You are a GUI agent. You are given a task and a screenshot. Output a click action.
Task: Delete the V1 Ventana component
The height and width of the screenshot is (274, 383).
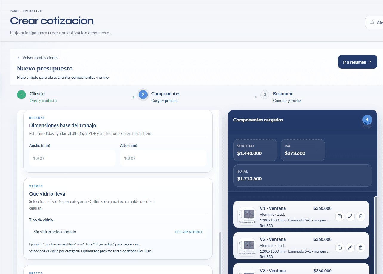tap(360, 216)
